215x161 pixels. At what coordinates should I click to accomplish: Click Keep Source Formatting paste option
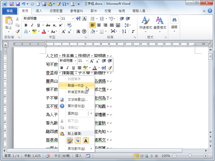click(70, 141)
